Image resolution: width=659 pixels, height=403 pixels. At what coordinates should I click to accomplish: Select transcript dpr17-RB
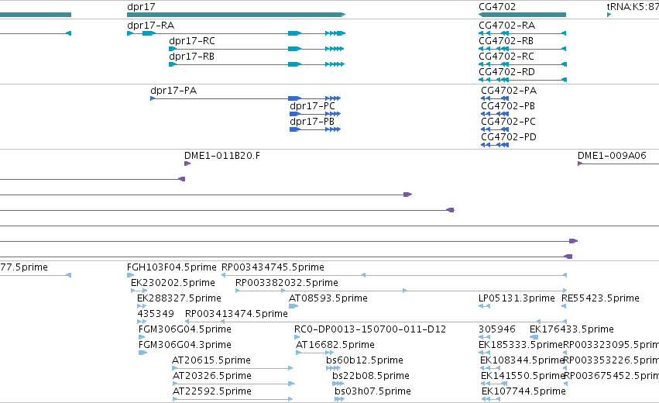tap(256, 64)
